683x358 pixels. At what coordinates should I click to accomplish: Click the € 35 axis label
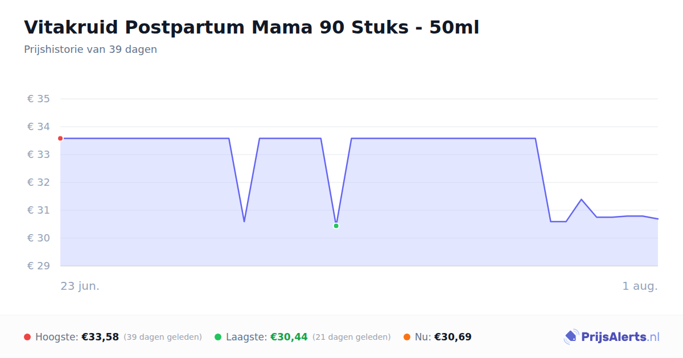pos(39,99)
